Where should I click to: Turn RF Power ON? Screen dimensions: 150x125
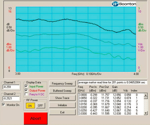30,106
